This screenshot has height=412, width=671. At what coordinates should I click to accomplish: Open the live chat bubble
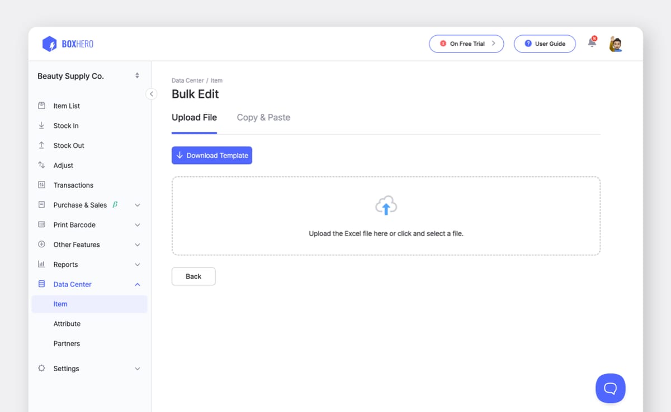[610, 388]
